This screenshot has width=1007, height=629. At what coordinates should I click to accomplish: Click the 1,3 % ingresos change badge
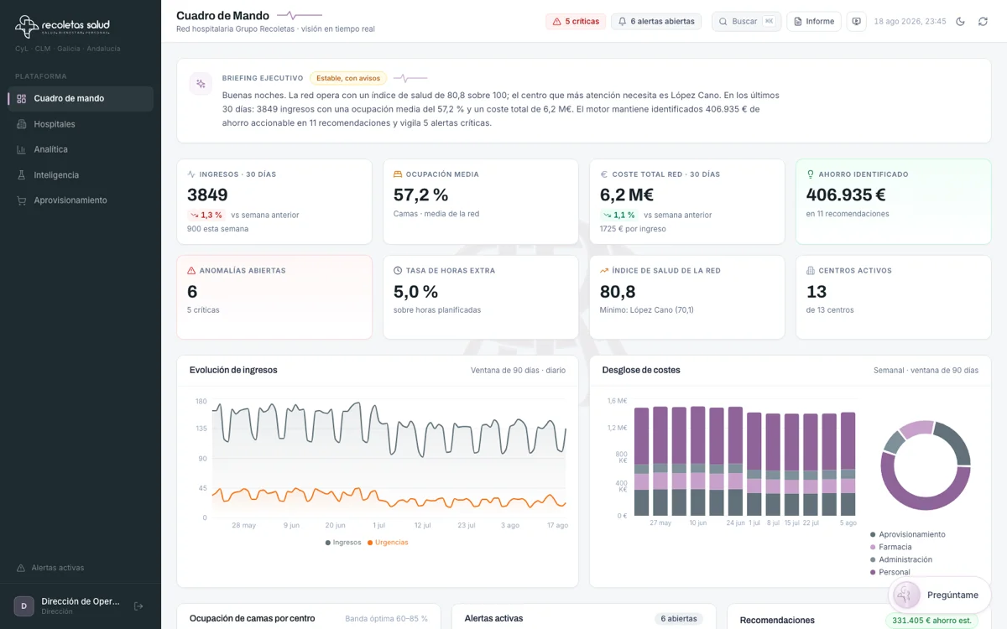point(206,215)
